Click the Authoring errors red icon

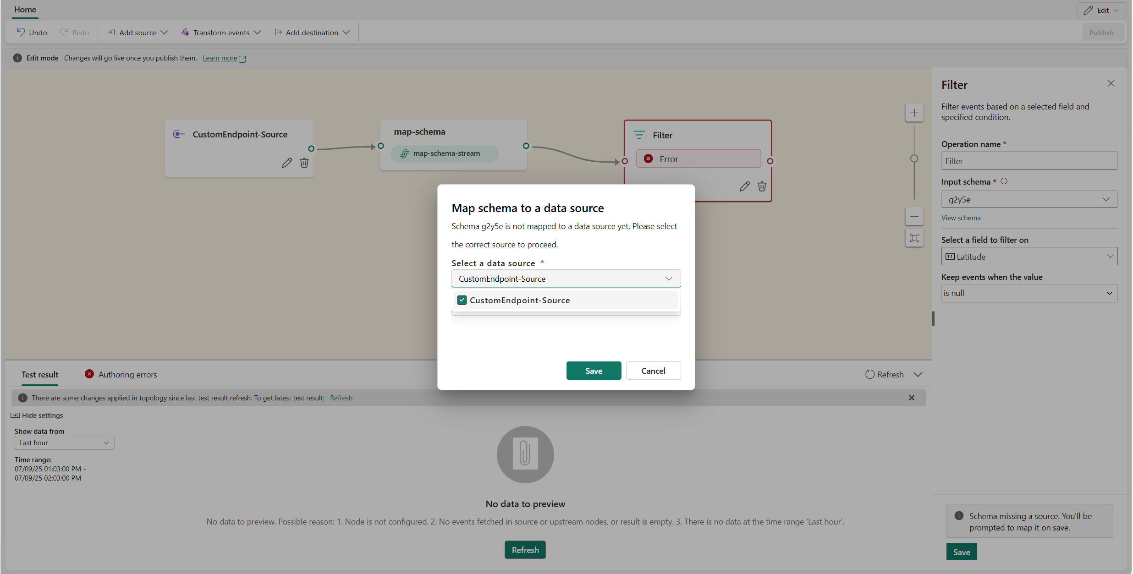pyautogui.click(x=89, y=374)
